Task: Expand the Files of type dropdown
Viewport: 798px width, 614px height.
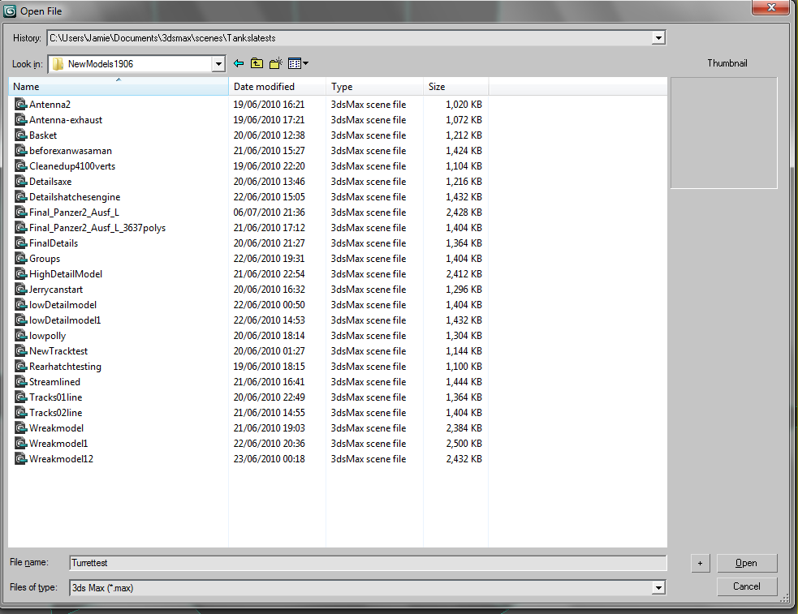Action: pyautogui.click(x=658, y=588)
